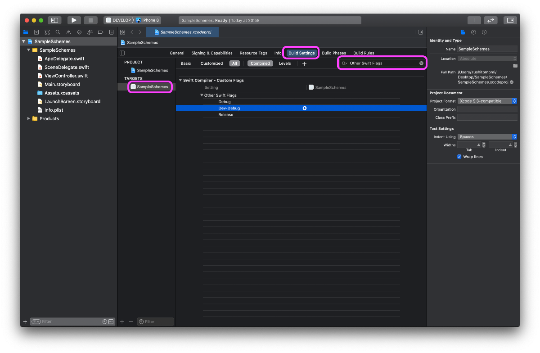The height and width of the screenshot is (353, 540).
Task: Go forward in editor history
Action: [x=140, y=32]
